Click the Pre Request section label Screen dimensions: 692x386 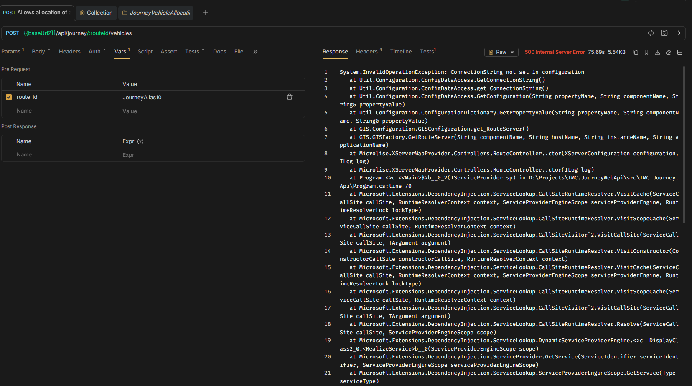15,69
